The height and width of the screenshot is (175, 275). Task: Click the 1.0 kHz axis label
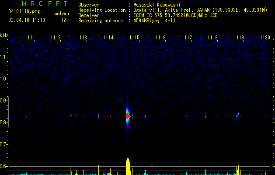point(3,79)
